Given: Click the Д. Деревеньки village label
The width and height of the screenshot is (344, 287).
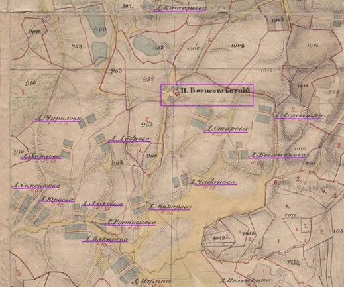Looking at the screenshot, I should [x=298, y=115].
